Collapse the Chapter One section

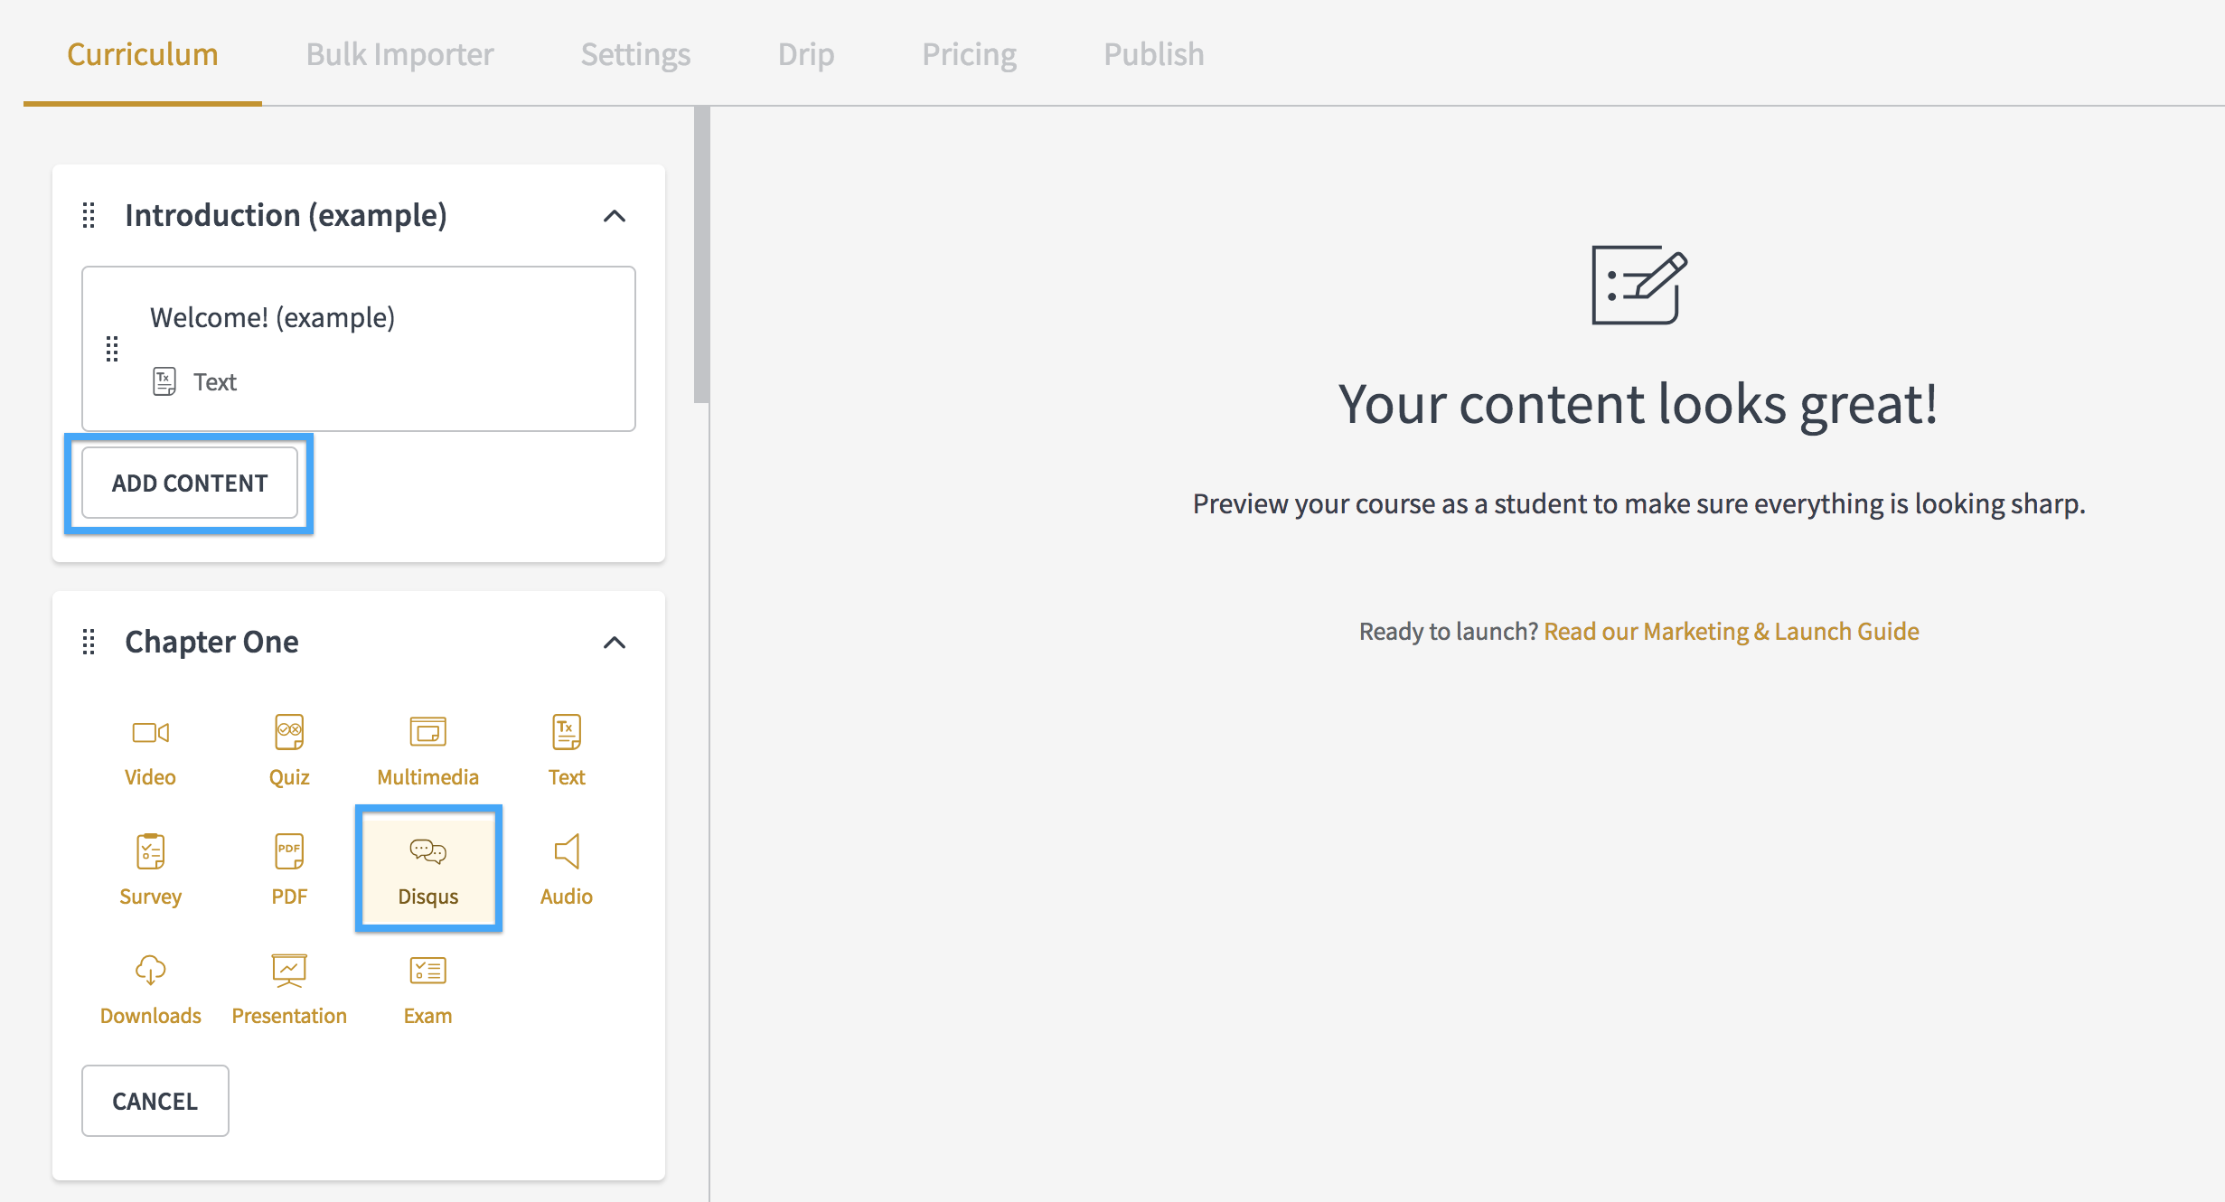pyautogui.click(x=615, y=643)
